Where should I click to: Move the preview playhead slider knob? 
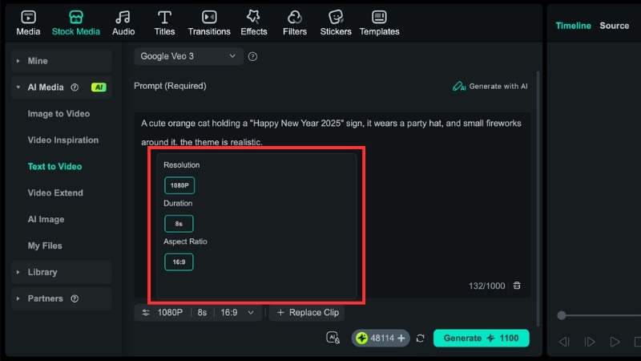point(562,315)
